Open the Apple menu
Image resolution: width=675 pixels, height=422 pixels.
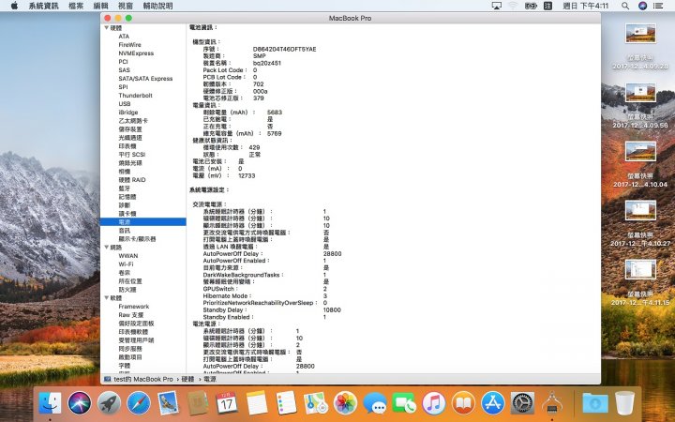[x=14, y=6]
